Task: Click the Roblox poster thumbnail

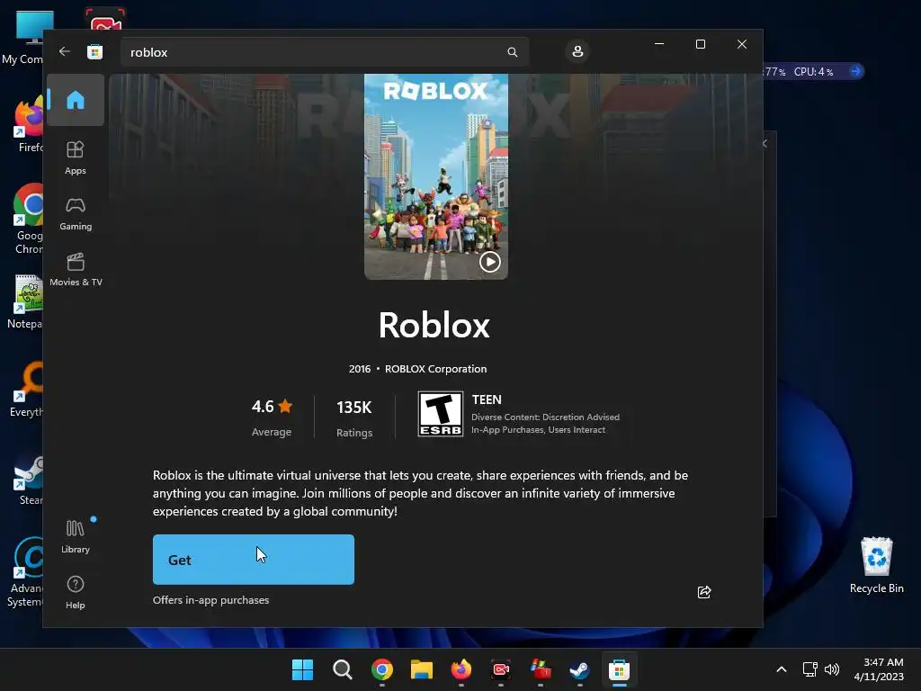Action: point(436,176)
